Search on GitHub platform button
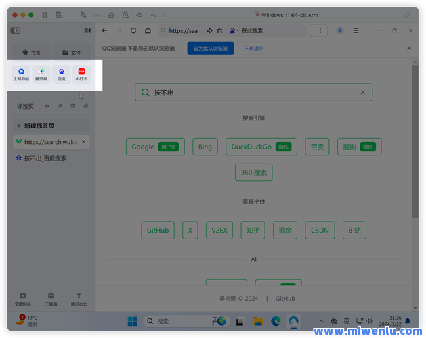The height and width of the screenshot is (338, 426). click(158, 231)
